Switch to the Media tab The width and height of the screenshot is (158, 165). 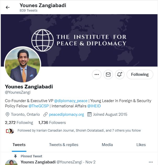point(107,145)
